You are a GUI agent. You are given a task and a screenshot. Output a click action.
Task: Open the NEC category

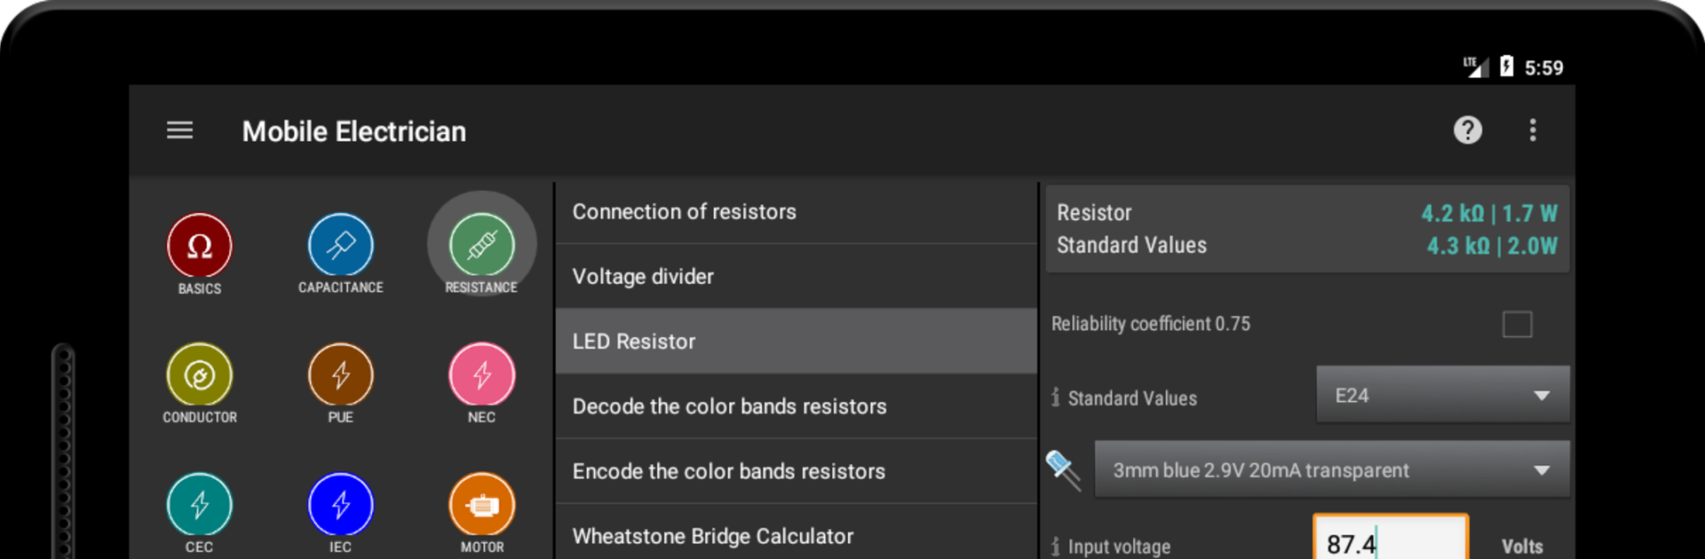[481, 375]
